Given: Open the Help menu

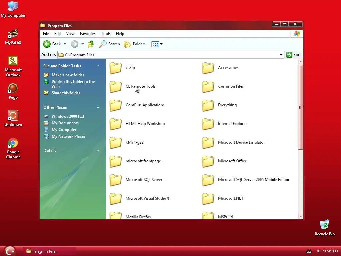Looking at the screenshot, I should click(120, 34).
